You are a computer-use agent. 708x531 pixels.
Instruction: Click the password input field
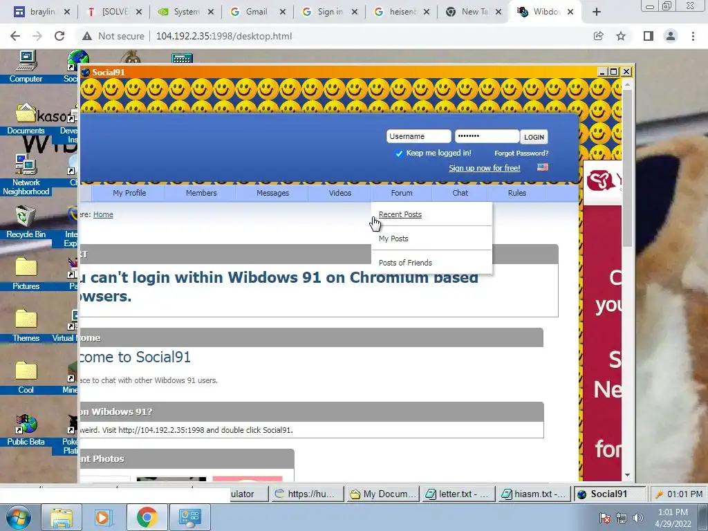point(487,136)
